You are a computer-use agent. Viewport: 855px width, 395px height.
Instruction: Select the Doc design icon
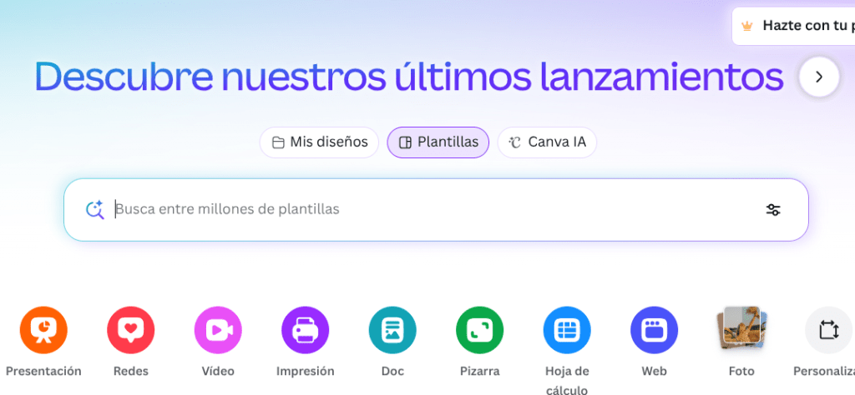click(392, 330)
